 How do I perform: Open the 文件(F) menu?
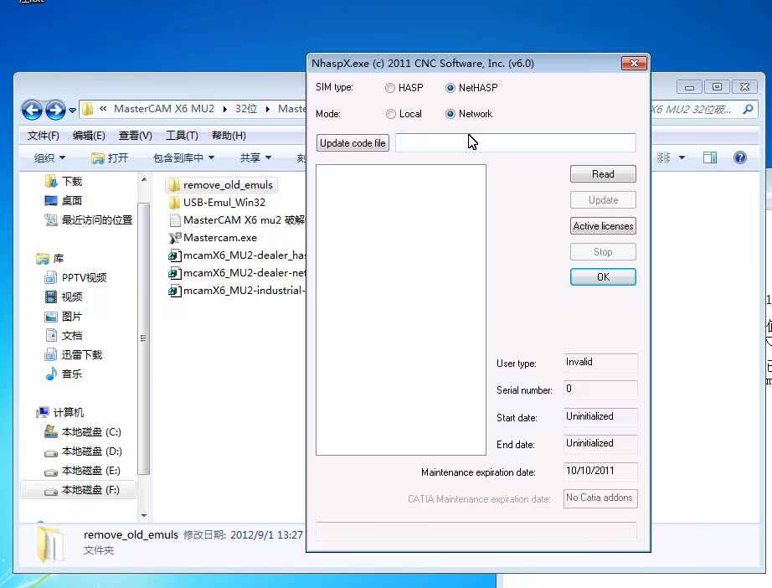[44, 136]
